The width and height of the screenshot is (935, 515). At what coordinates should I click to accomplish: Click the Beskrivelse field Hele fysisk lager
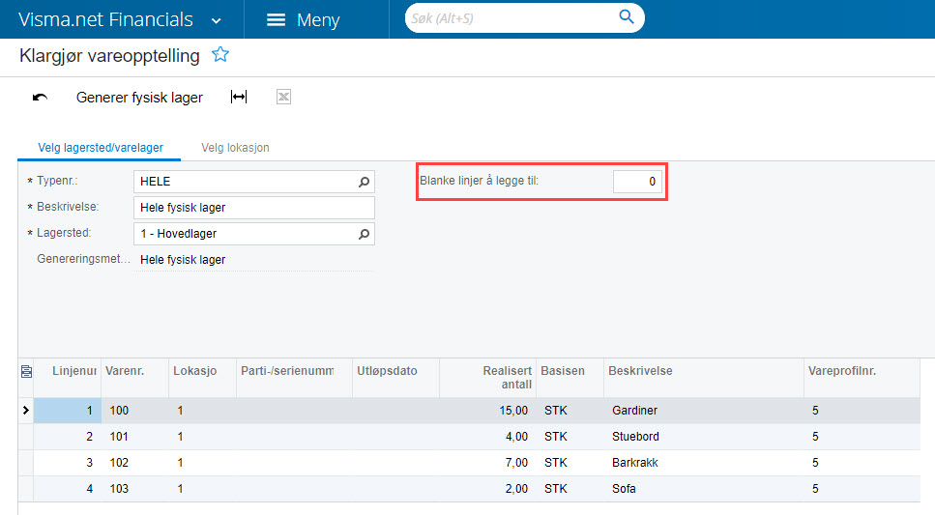pos(254,208)
